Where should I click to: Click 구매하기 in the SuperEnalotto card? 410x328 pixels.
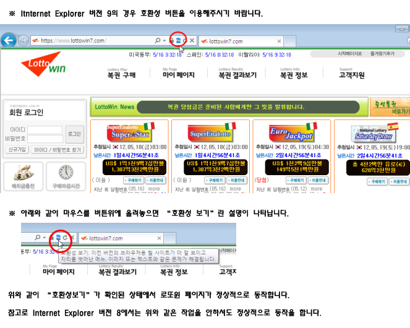click(x=215, y=180)
